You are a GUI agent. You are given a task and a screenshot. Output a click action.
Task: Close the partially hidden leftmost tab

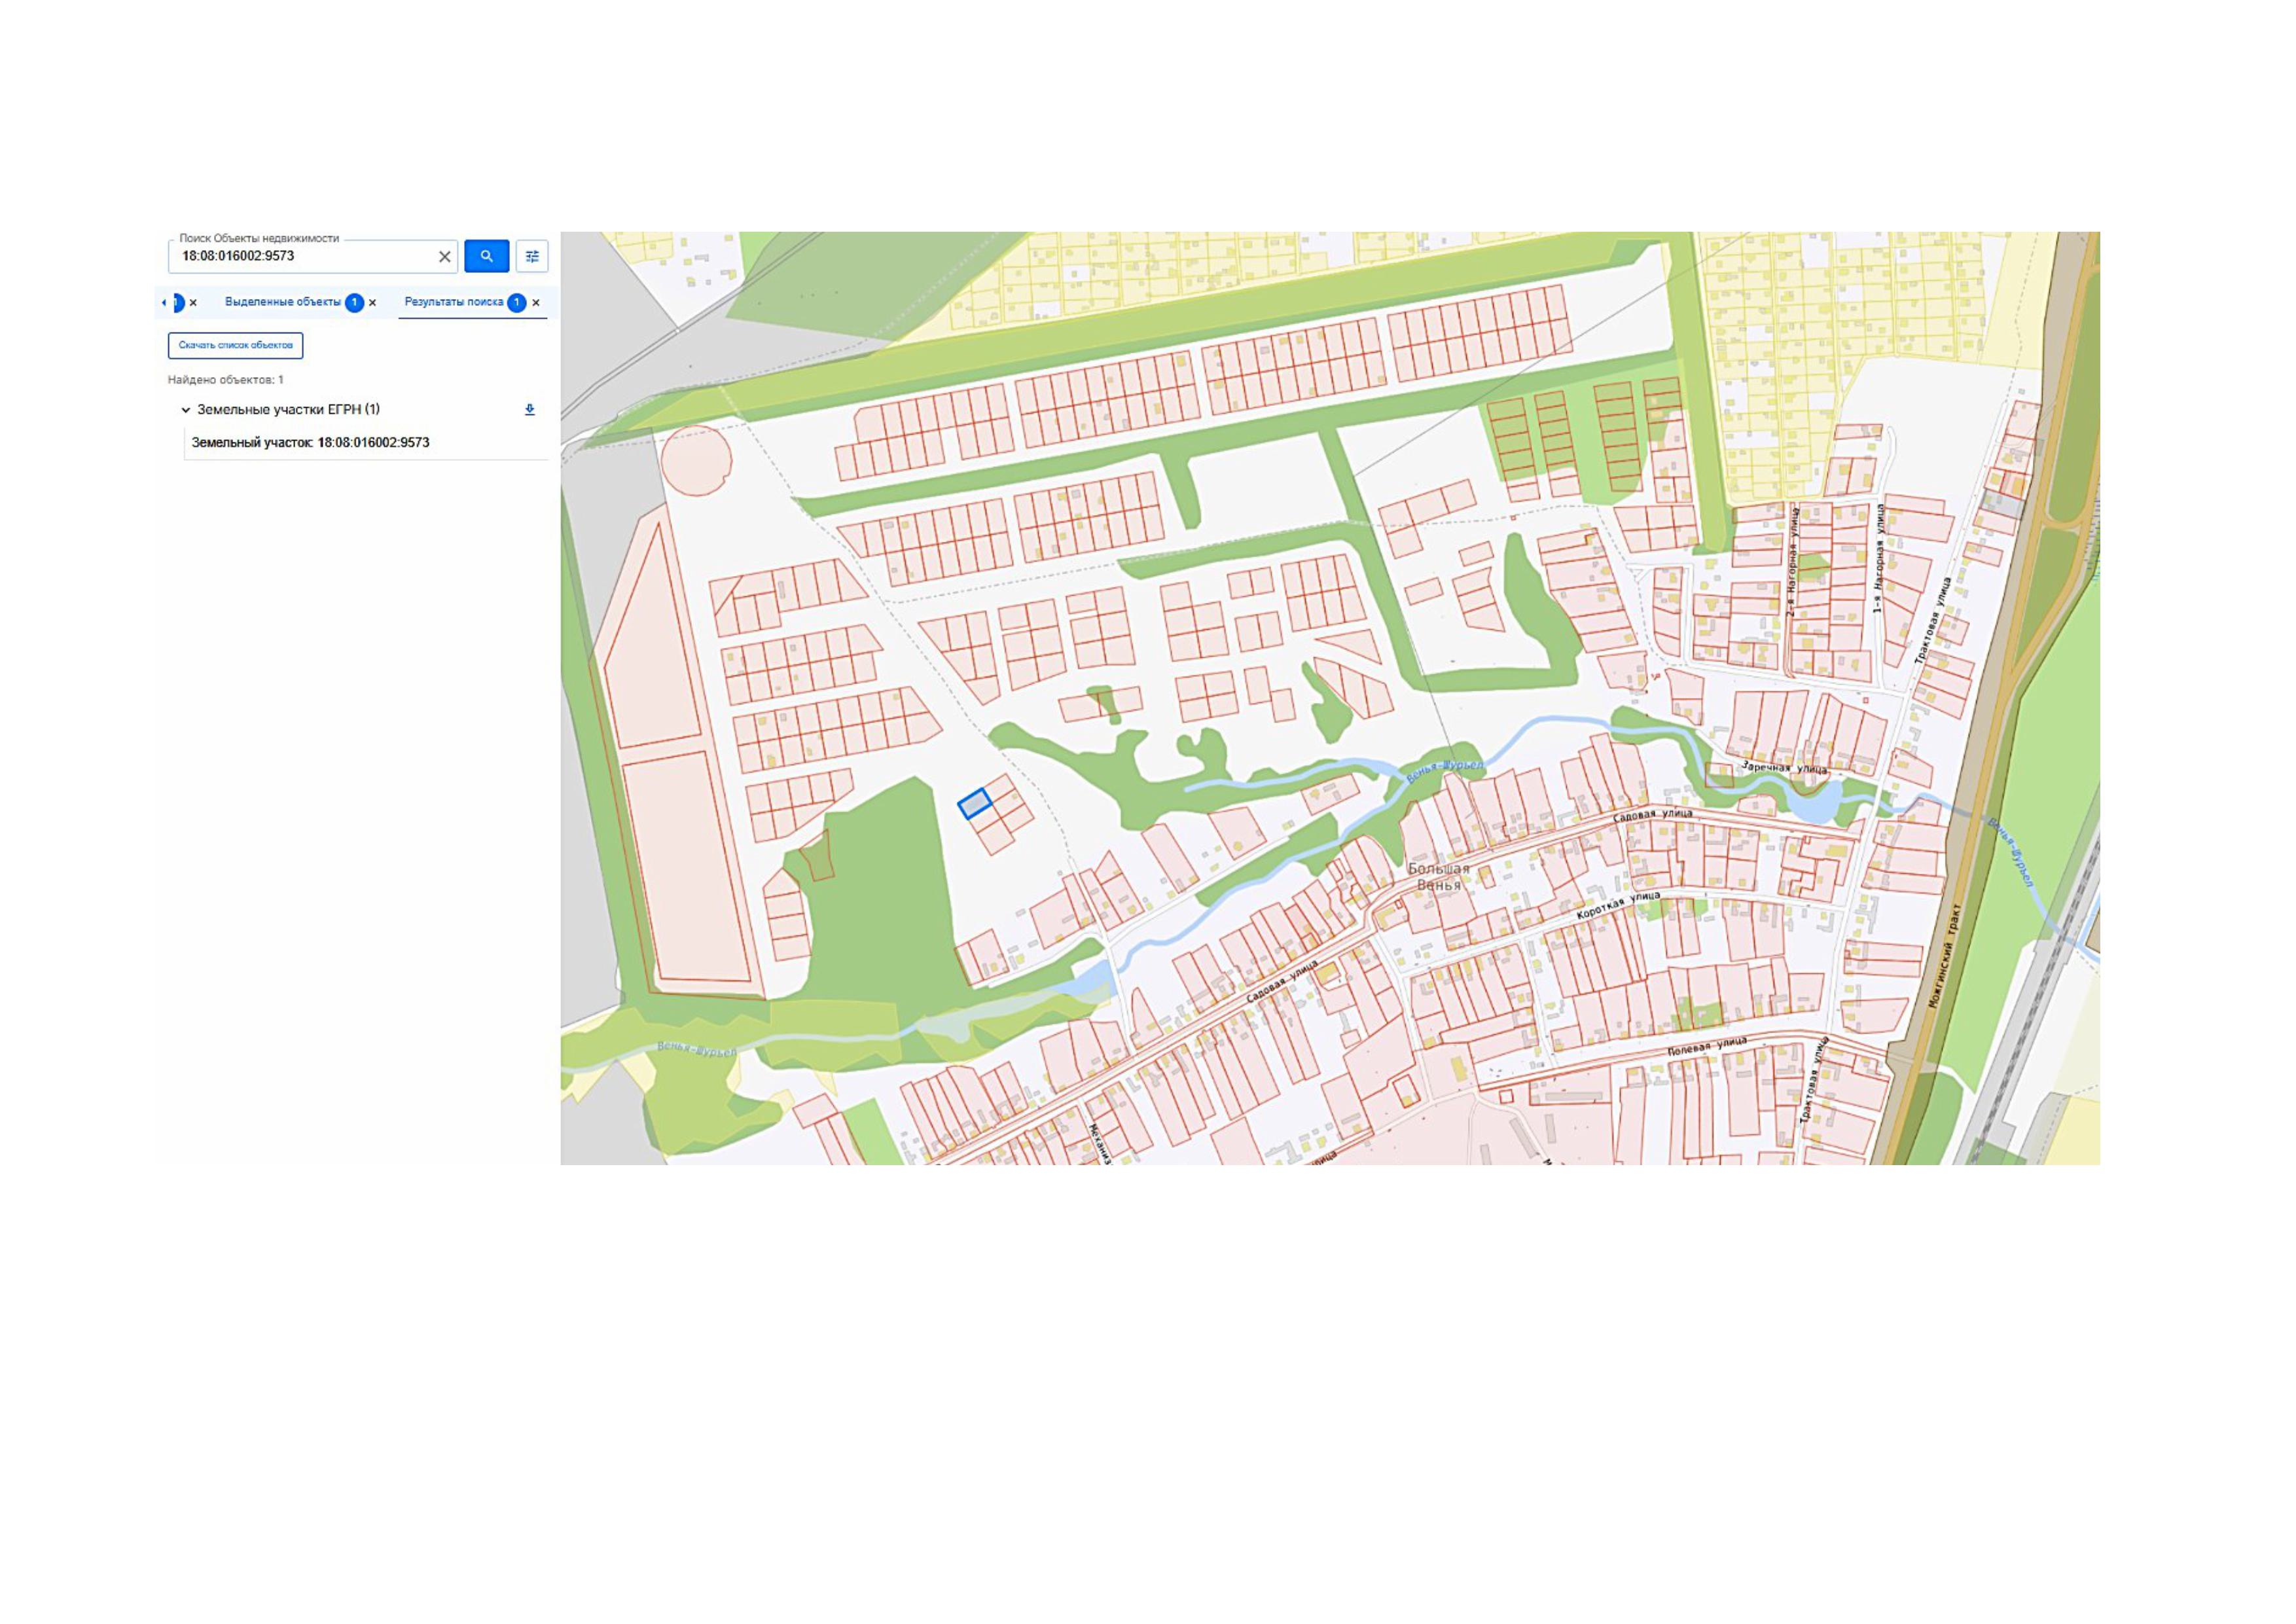(193, 303)
